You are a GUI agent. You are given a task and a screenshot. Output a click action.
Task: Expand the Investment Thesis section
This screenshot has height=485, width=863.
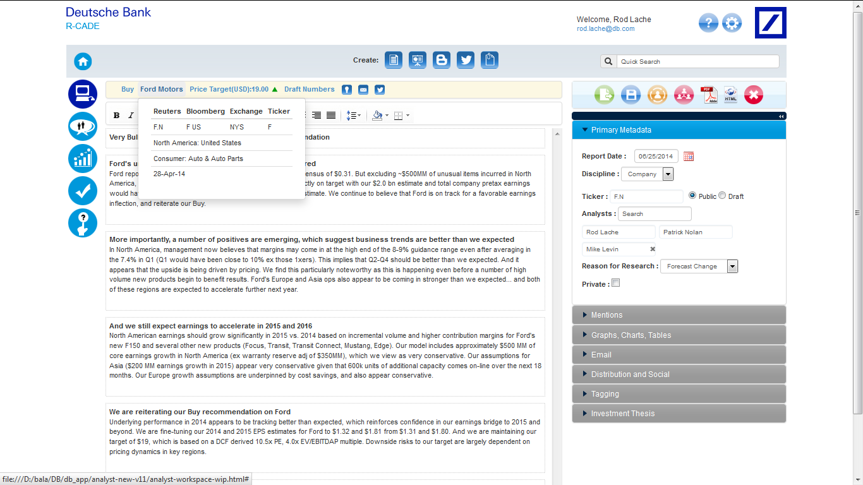679,413
